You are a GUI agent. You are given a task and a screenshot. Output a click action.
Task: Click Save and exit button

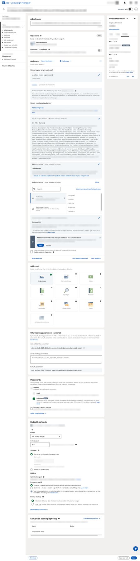(x=123, y=558)
